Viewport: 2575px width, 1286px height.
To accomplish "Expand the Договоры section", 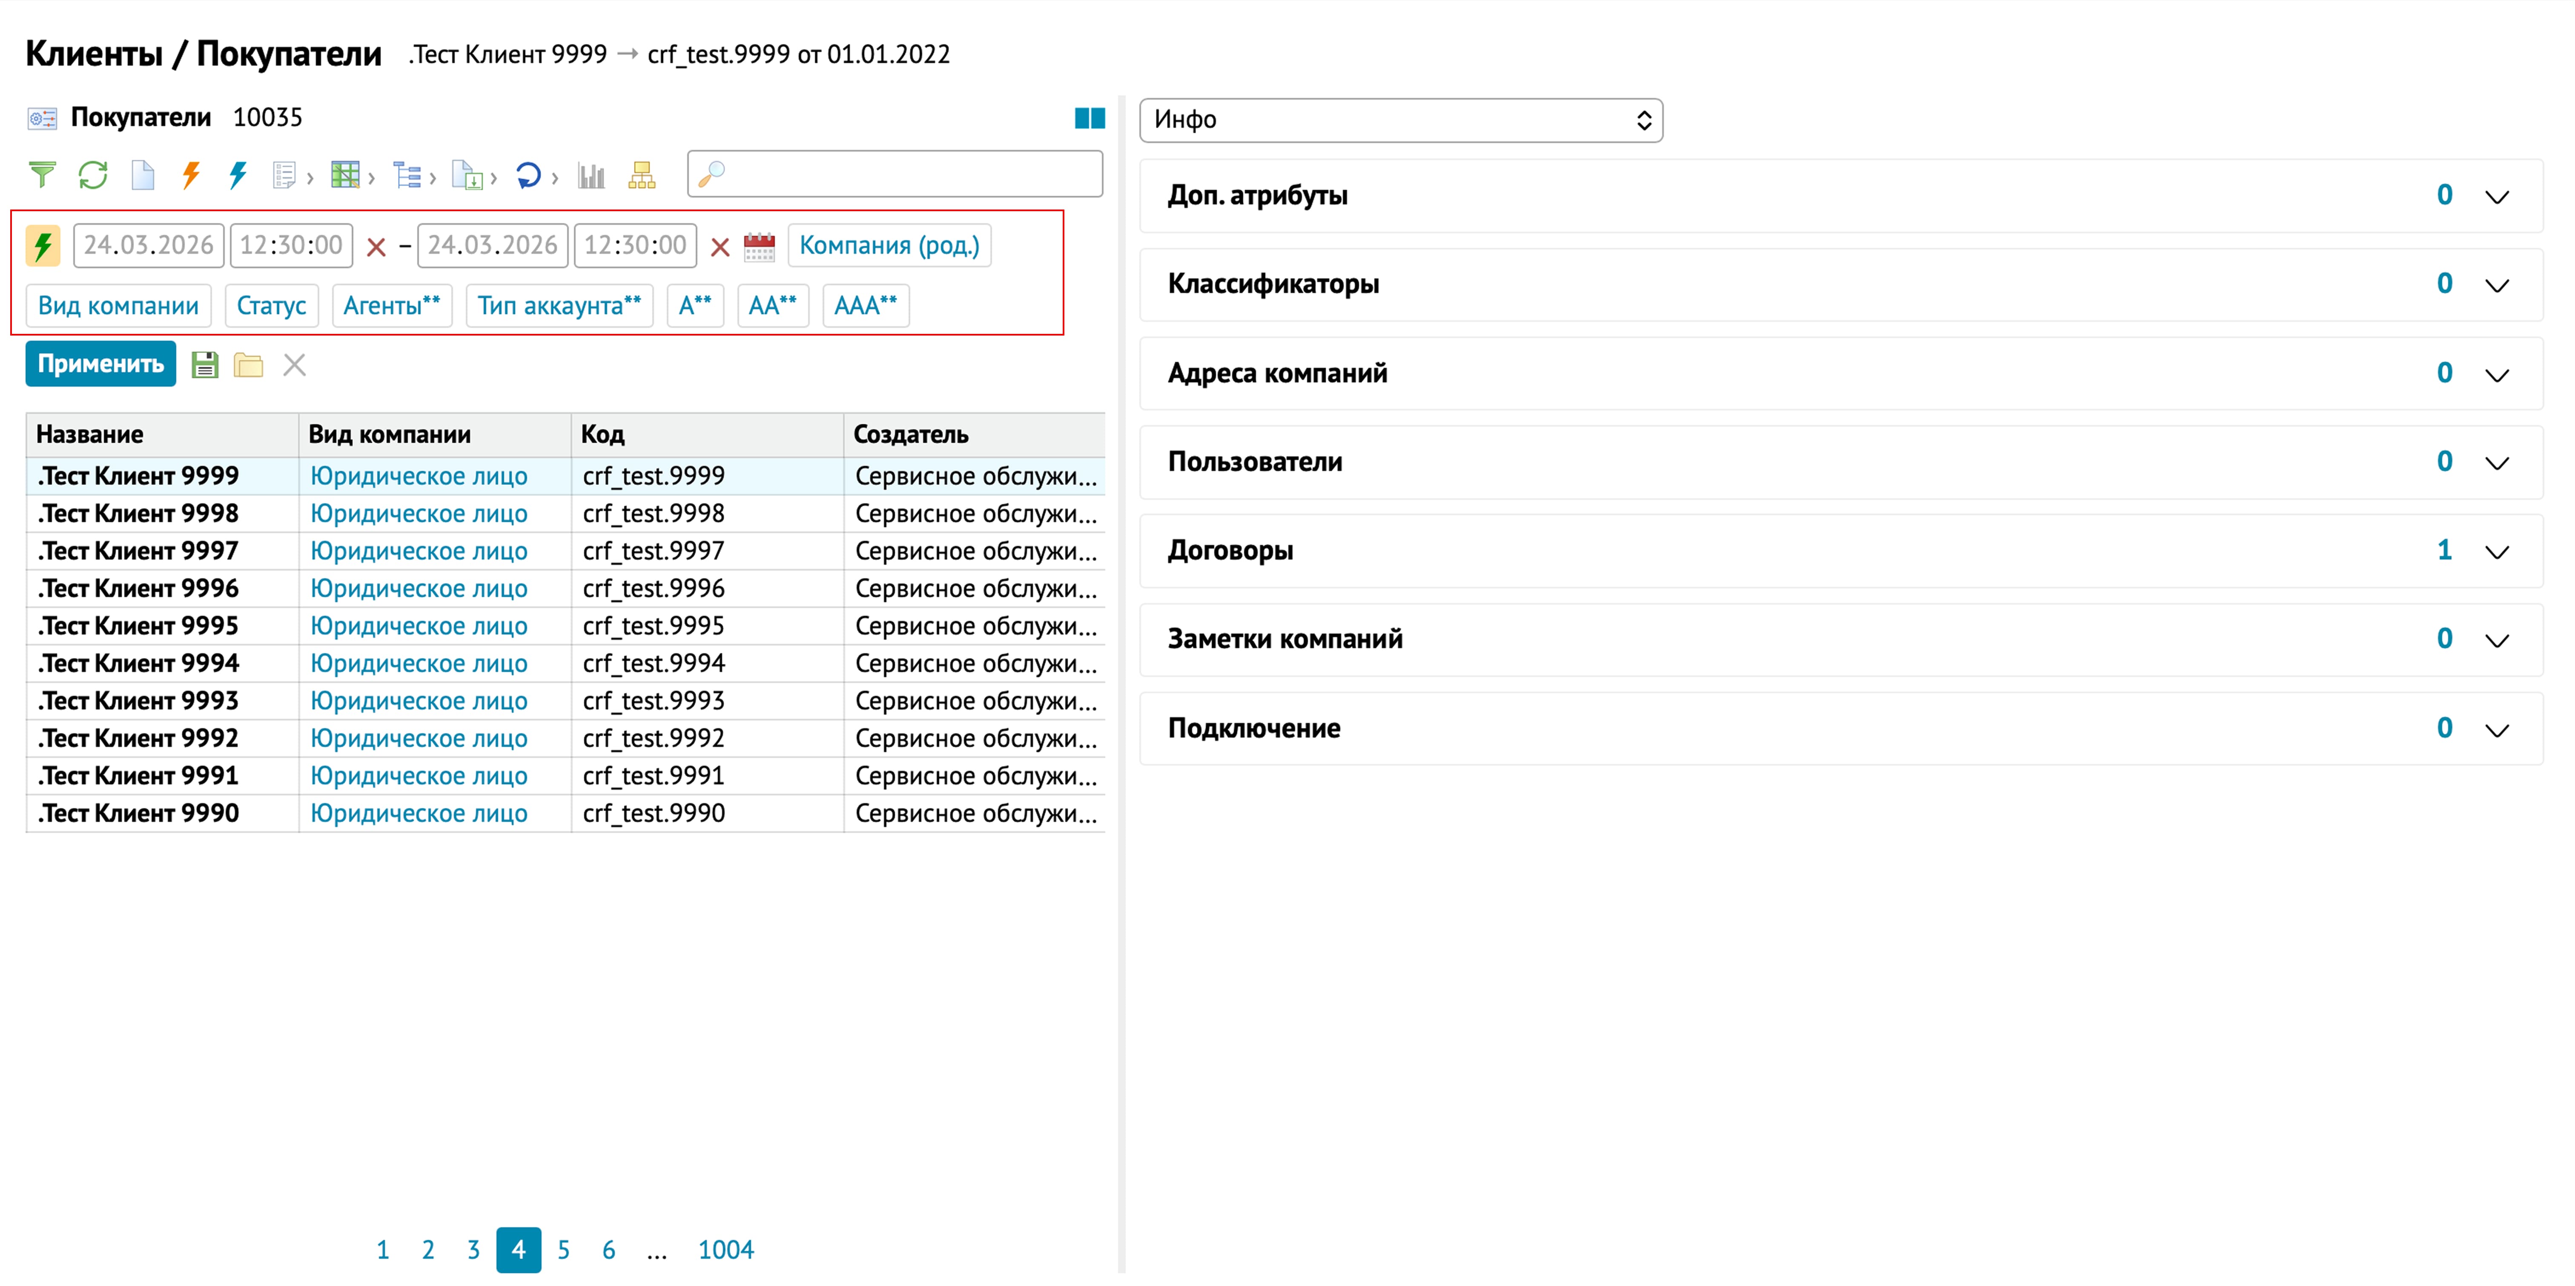I will [2496, 552].
